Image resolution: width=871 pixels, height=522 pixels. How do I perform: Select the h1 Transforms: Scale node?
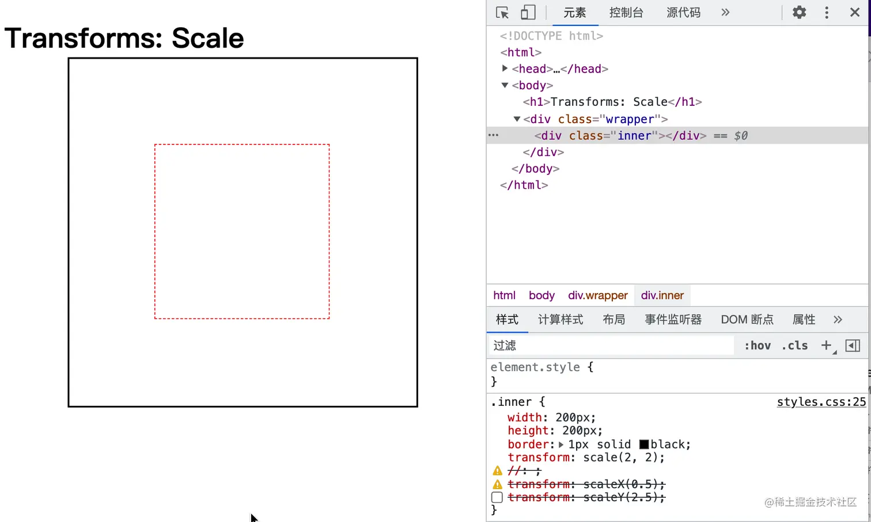[x=612, y=102]
